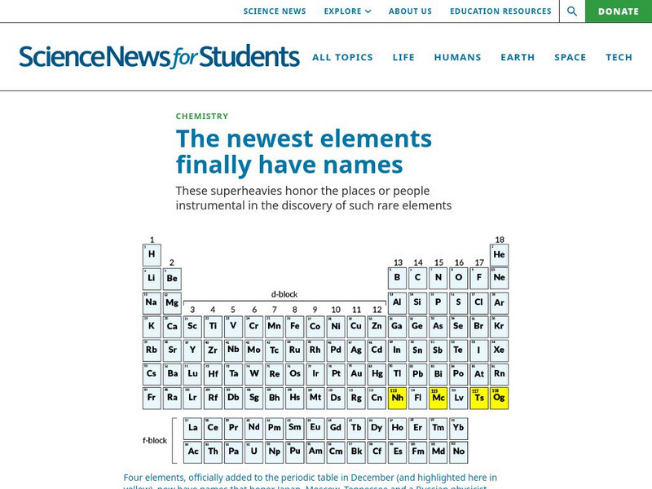
Task: Click the EXPLORE chevron arrow
Action: [368, 11]
